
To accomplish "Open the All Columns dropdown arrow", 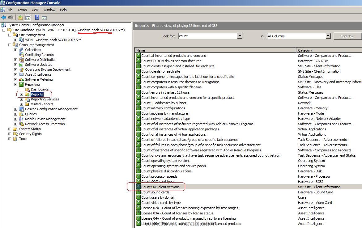I will point(328,36).
